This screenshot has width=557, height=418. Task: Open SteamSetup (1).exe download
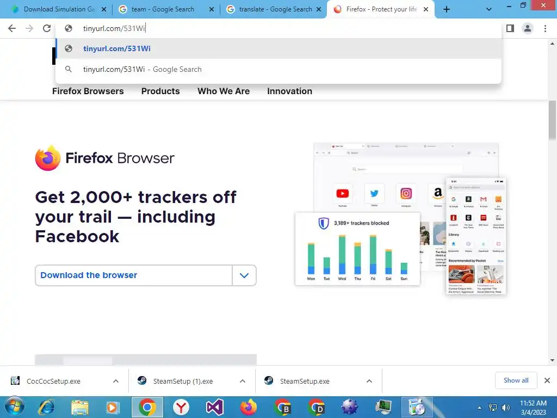click(x=183, y=381)
